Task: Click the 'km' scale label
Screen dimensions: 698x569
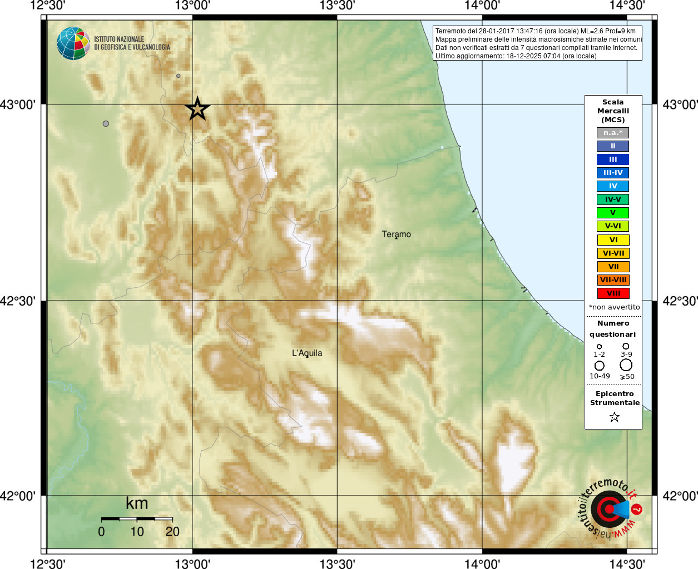Action: [x=137, y=503]
